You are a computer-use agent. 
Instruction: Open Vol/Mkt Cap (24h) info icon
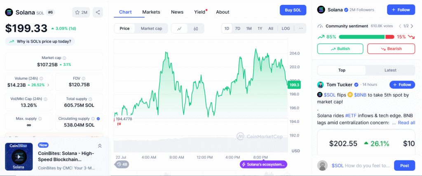45,99
